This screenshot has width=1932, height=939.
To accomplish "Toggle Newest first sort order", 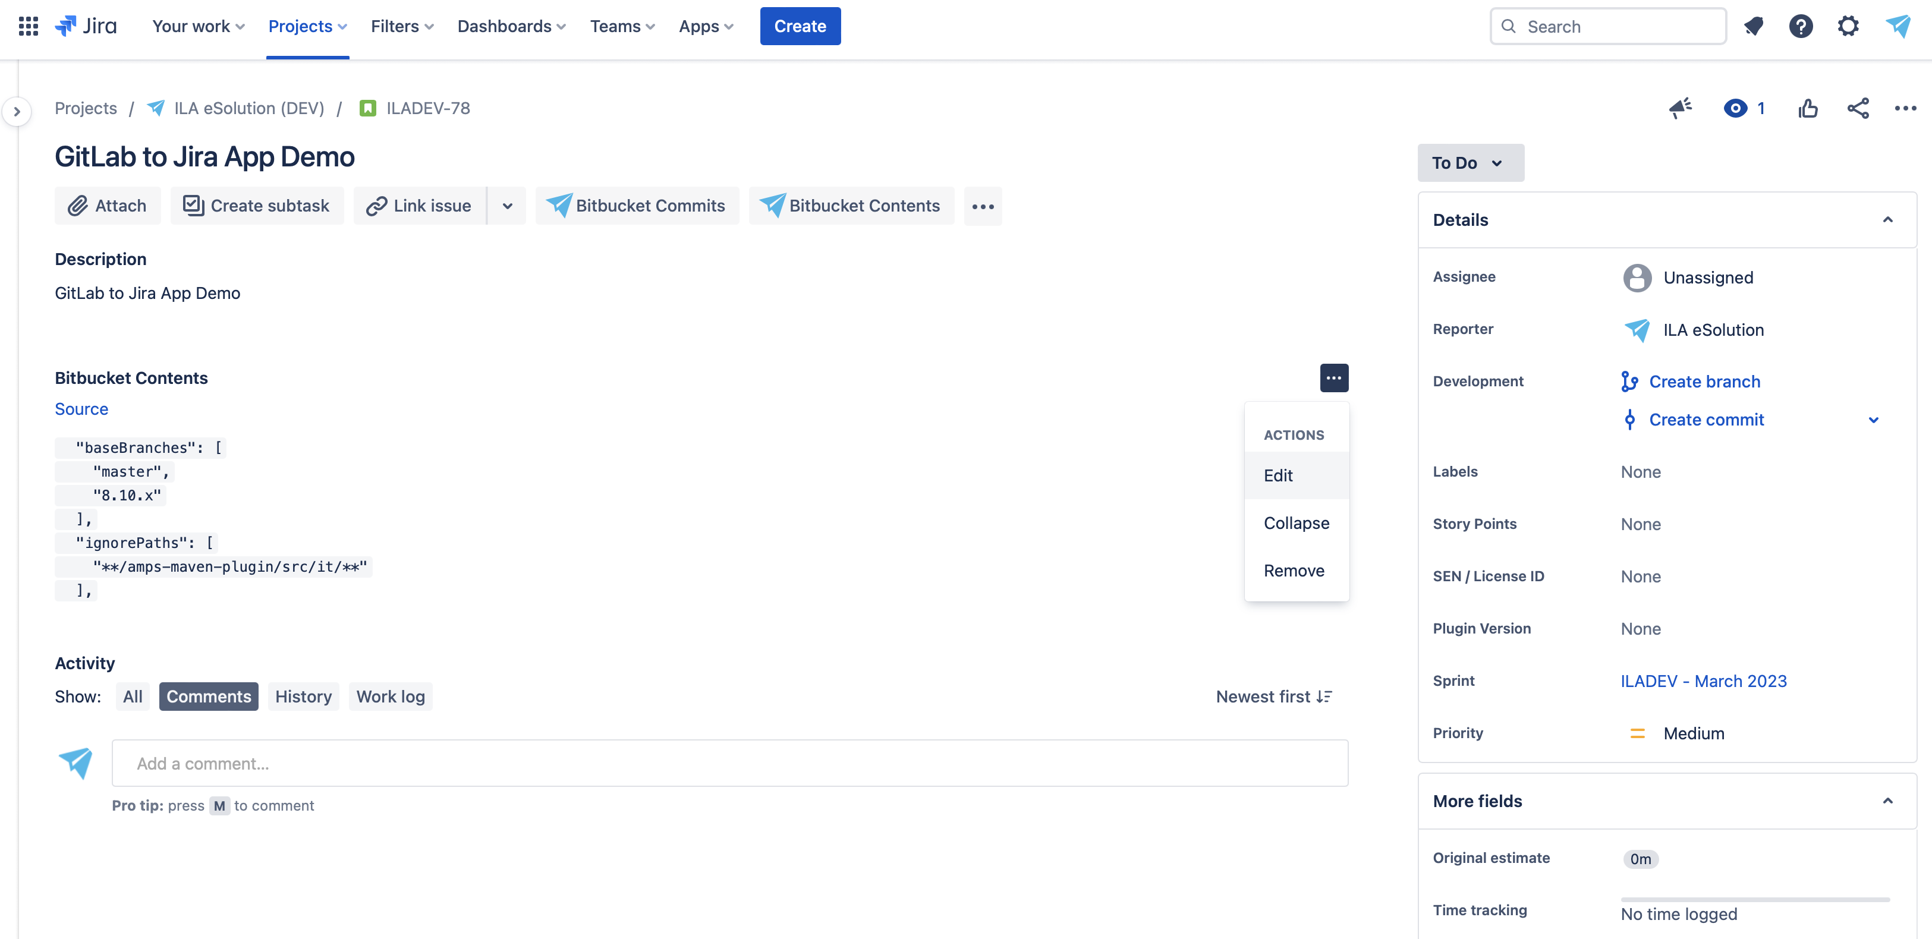I will click(1273, 697).
